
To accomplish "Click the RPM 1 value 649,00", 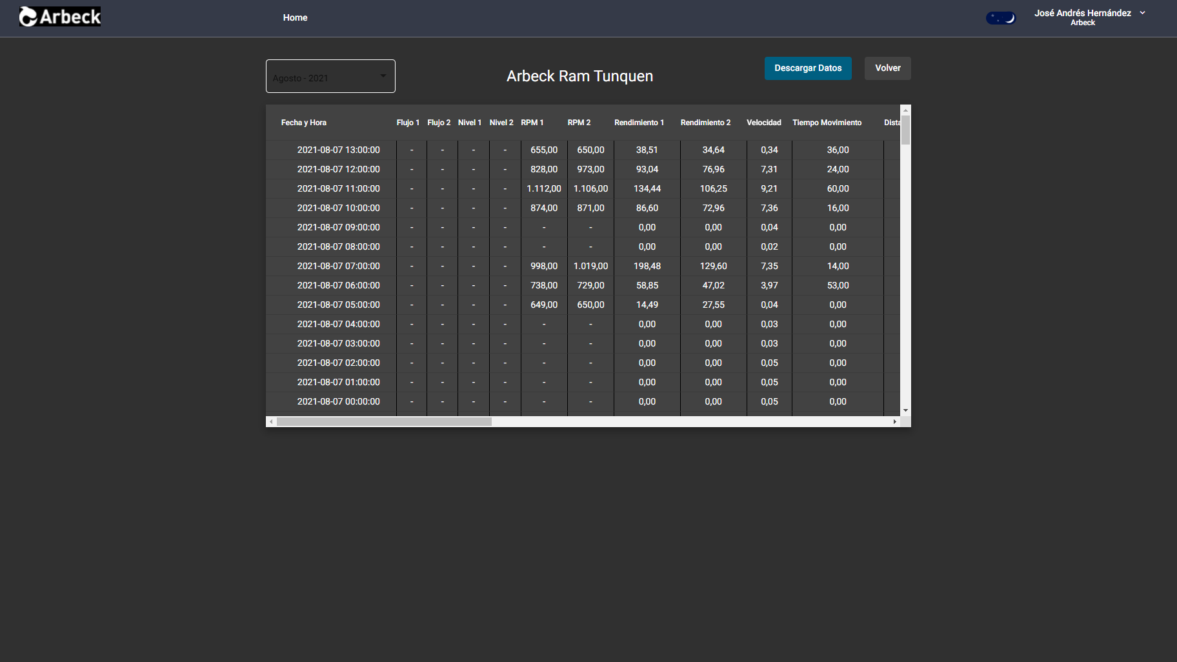I will tap(544, 305).
